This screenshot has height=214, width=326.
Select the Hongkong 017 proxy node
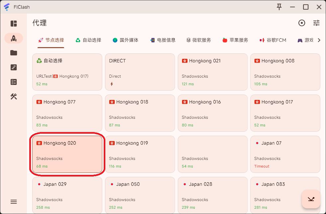(x=285, y=113)
